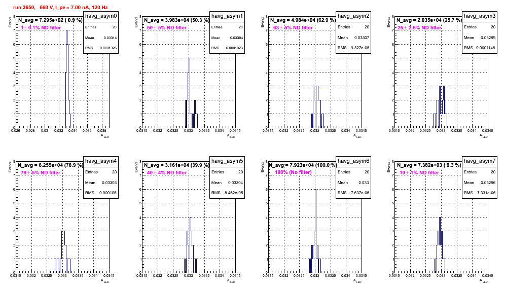Viewport: 505px width, 290px height.
Task: Select the magenta 25± 2.5% ND filter text
Action: (x=419, y=28)
